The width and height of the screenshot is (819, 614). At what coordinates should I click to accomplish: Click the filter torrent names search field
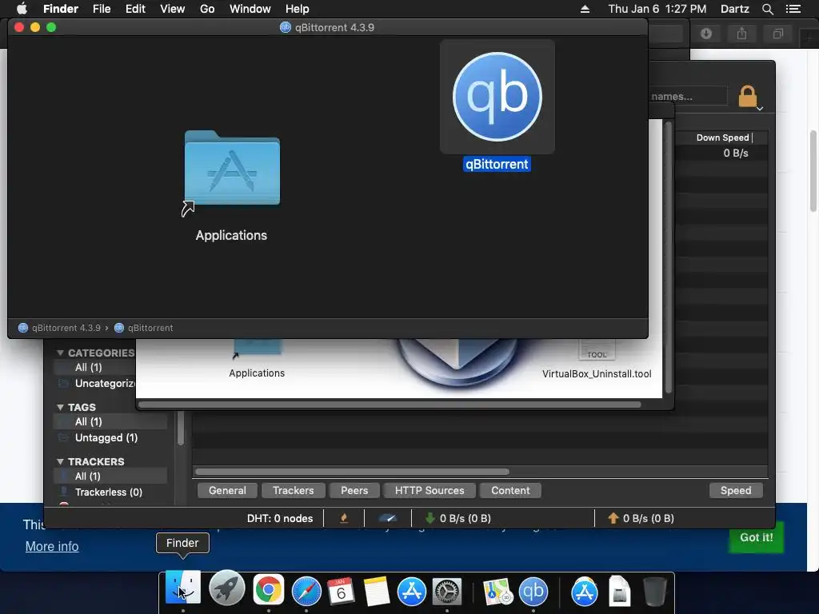coord(687,96)
